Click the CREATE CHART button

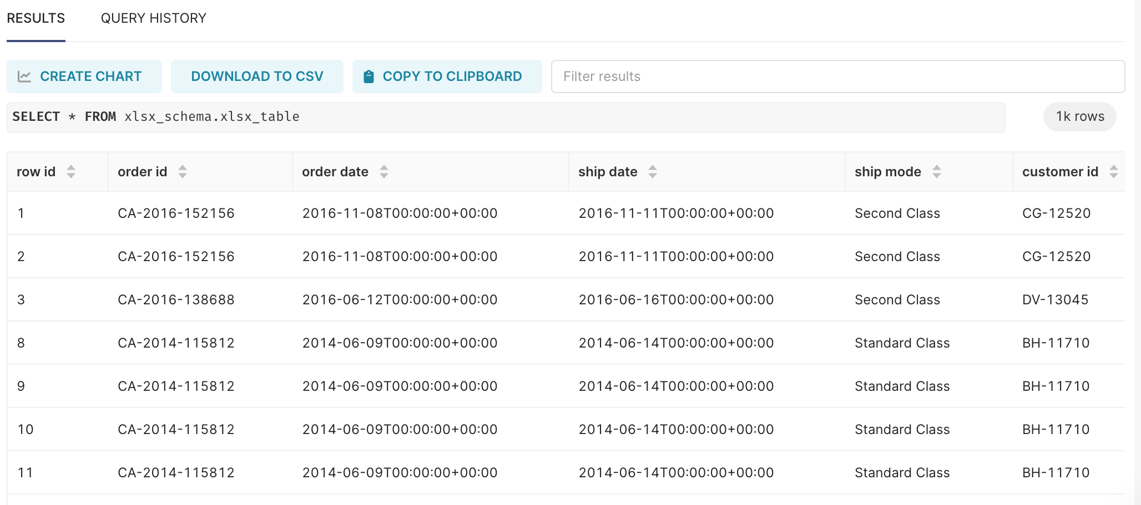pos(84,76)
